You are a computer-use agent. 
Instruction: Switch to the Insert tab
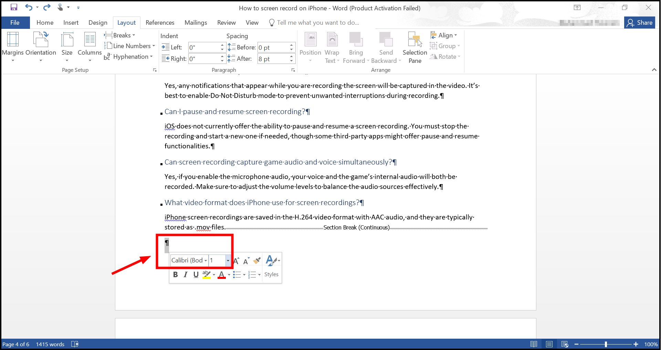point(71,23)
